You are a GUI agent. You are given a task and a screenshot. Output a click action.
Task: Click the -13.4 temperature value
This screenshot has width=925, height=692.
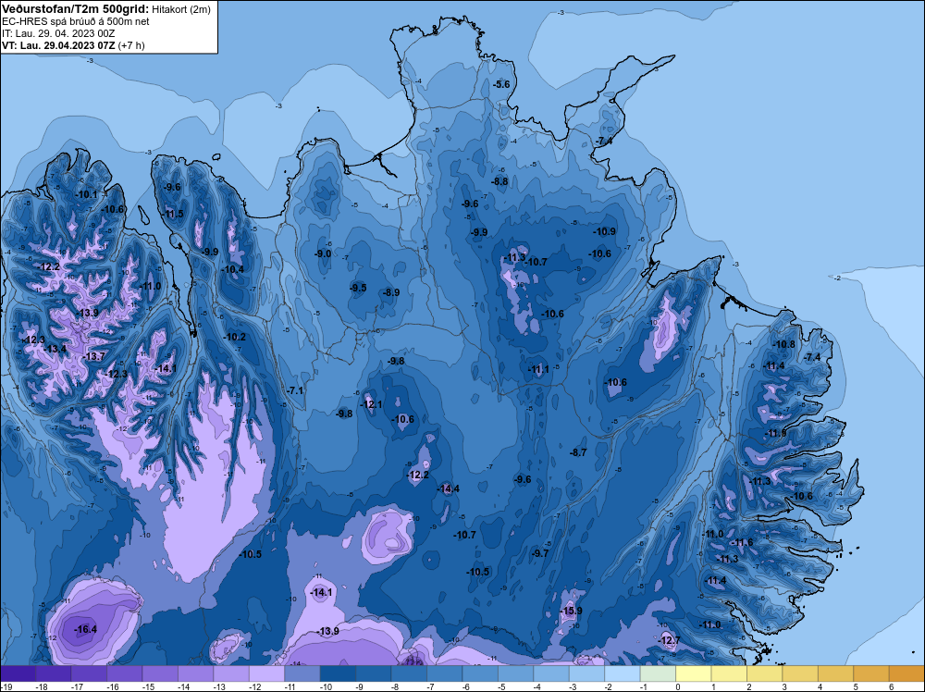[x=55, y=349]
